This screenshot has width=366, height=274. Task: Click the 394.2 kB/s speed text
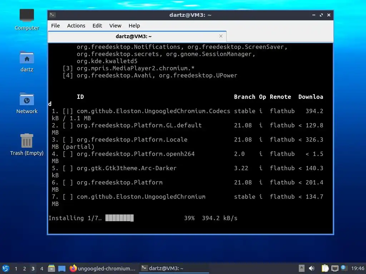point(220,218)
